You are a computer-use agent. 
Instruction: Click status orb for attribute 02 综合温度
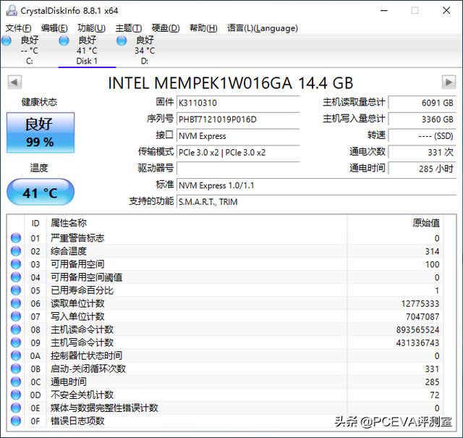click(16, 251)
